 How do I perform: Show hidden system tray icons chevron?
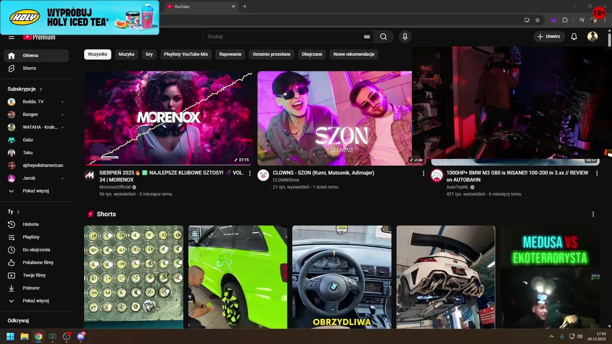click(551, 336)
